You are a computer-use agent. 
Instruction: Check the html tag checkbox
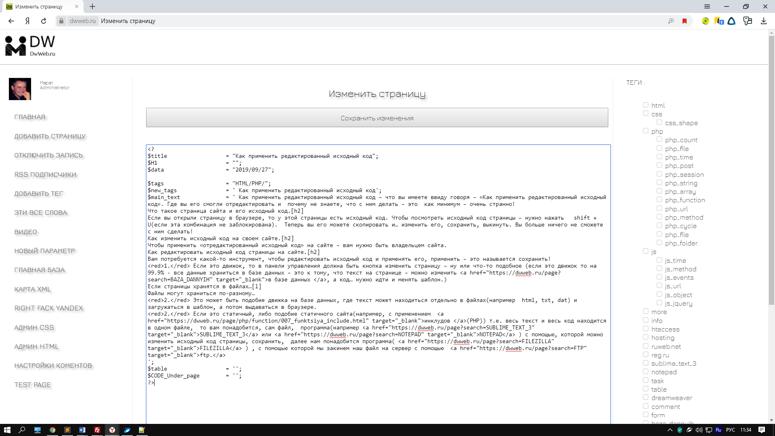point(645,105)
